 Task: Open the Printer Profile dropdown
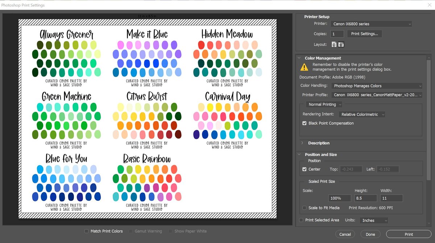377,95
